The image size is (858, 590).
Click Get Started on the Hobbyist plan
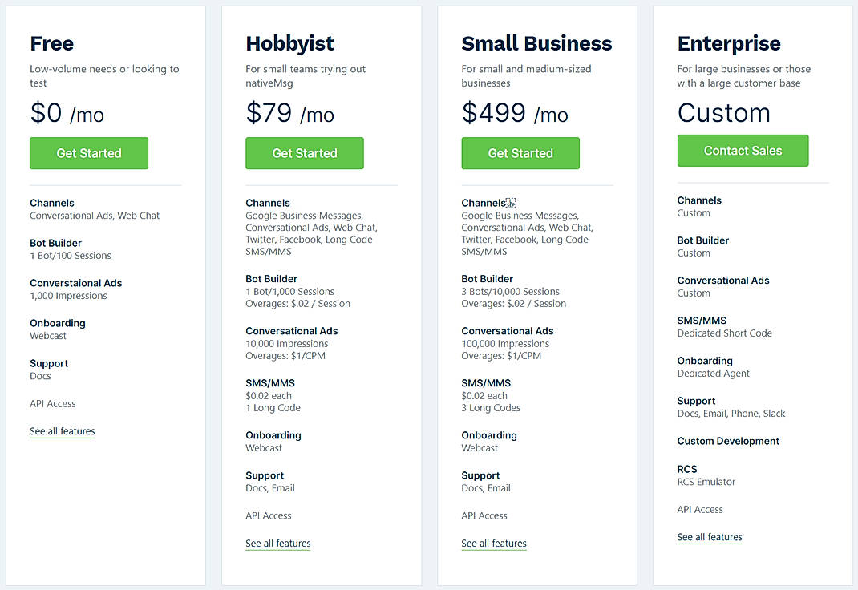coord(305,153)
